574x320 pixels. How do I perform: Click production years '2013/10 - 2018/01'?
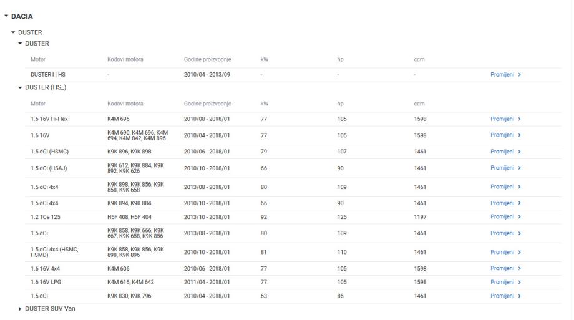pos(207,217)
